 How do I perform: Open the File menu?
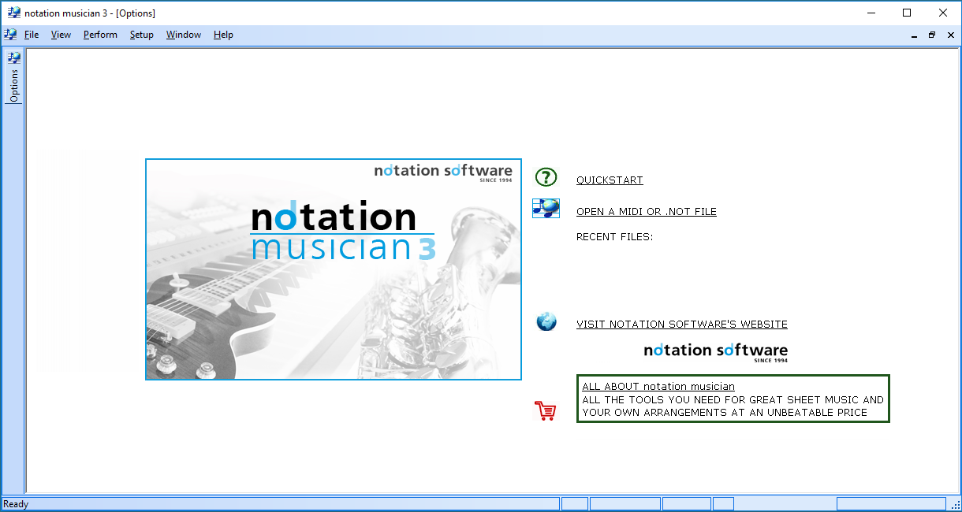tap(32, 34)
